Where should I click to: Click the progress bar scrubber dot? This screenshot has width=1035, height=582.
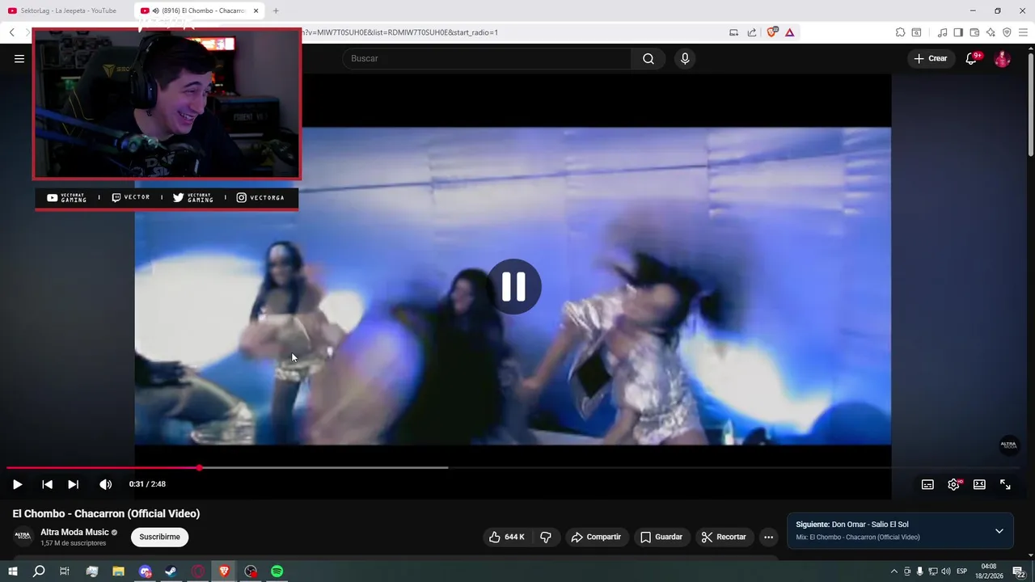[x=199, y=468]
